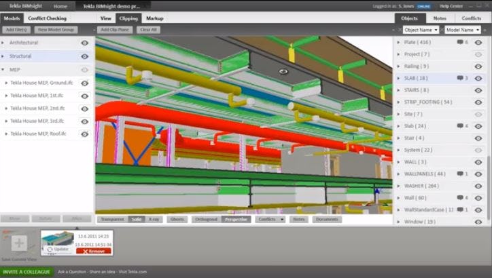Expand Tekla House MEP, Ground.ifc node
Image resolution: width=492 pixels, height=278 pixels.
click(6, 83)
